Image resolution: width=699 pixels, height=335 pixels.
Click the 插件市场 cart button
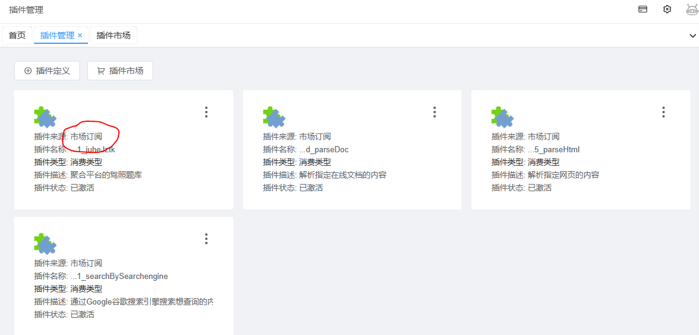[120, 71]
